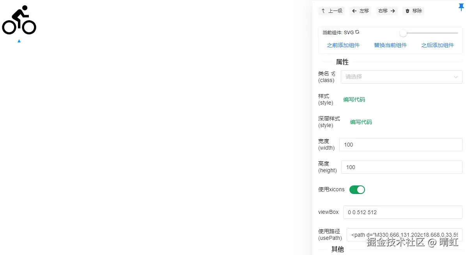Click the chevron arrow in the class selector
This screenshot has width=466, height=255.
click(x=455, y=77)
